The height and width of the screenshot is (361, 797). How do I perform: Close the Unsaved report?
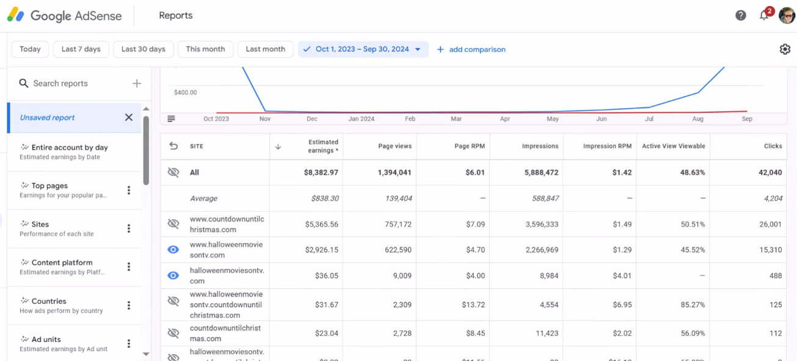[129, 117]
